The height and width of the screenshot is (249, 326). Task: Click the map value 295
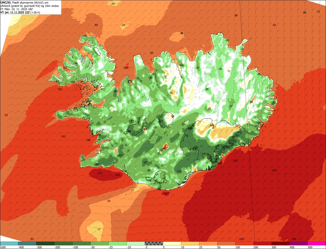pyautogui.click(x=235, y=161)
